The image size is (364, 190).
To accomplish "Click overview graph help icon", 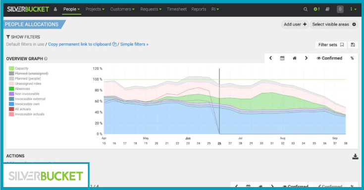I will (46, 59).
